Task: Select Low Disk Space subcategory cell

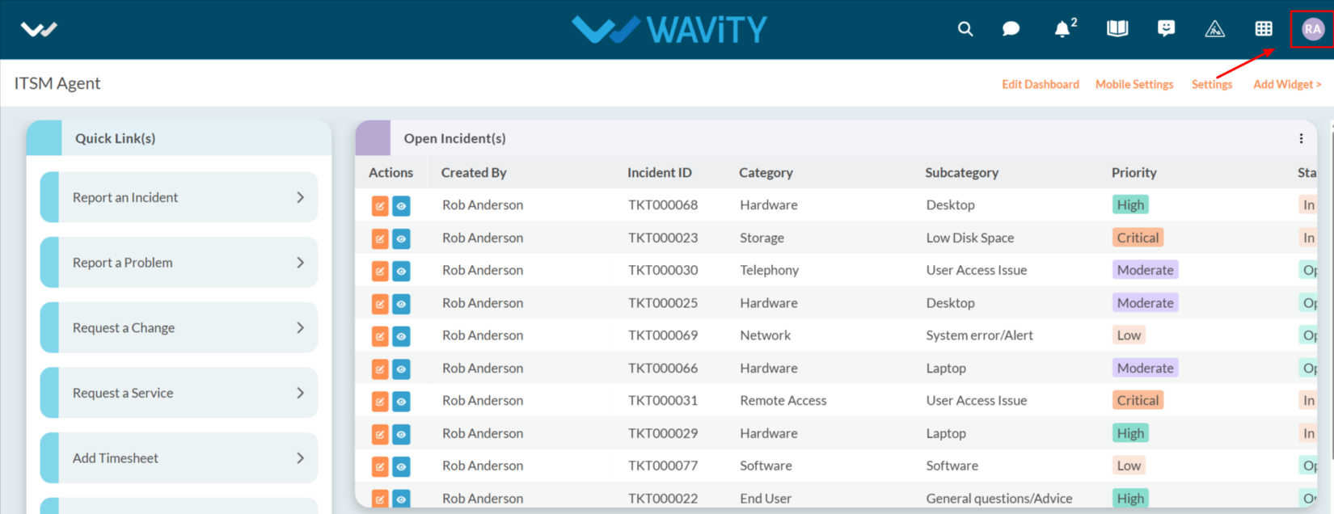Action: tap(970, 238)
